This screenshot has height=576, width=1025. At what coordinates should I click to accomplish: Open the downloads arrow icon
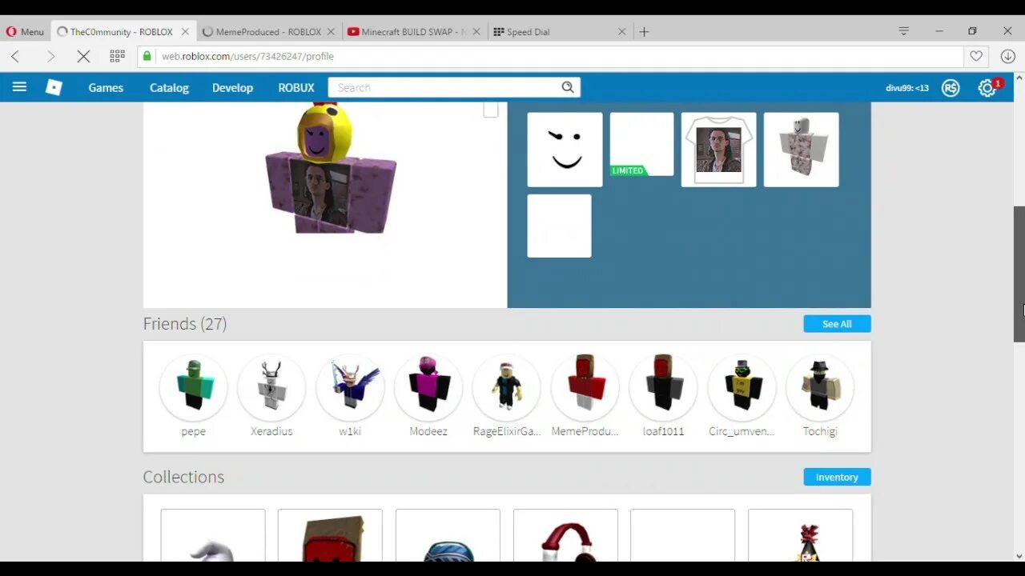click(1007, 56)
